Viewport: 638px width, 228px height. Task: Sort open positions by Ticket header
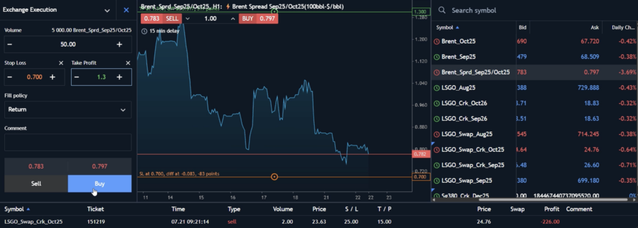coord(95,209)
